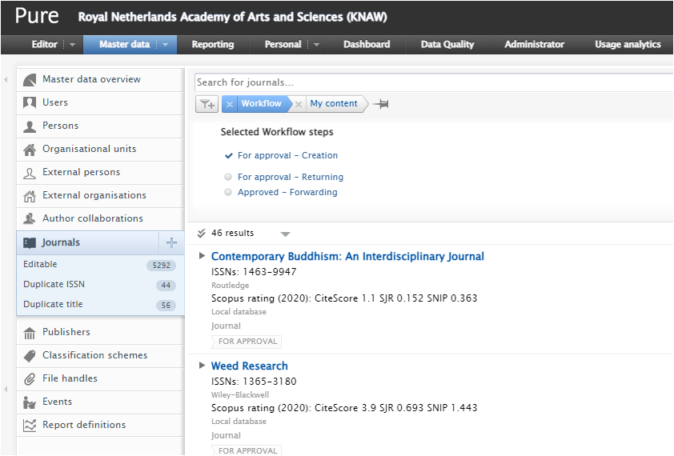
Task: Expand the Contemporary Buddhism journal entry
Action: (202, 256)
